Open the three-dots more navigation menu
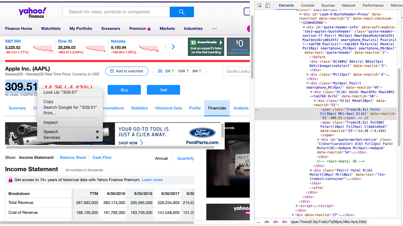 point(214,29)
